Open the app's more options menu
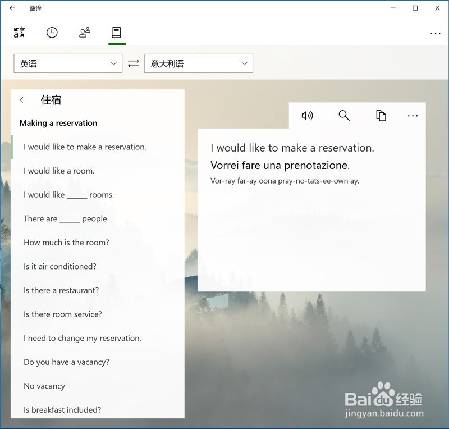Image resolution: width=449 pixels, height=429 pixels. click(x=436, y=33)
